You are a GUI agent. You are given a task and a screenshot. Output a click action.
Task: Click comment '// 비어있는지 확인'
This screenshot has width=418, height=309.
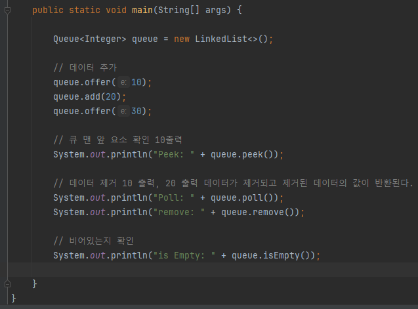(x=93, y=241)
